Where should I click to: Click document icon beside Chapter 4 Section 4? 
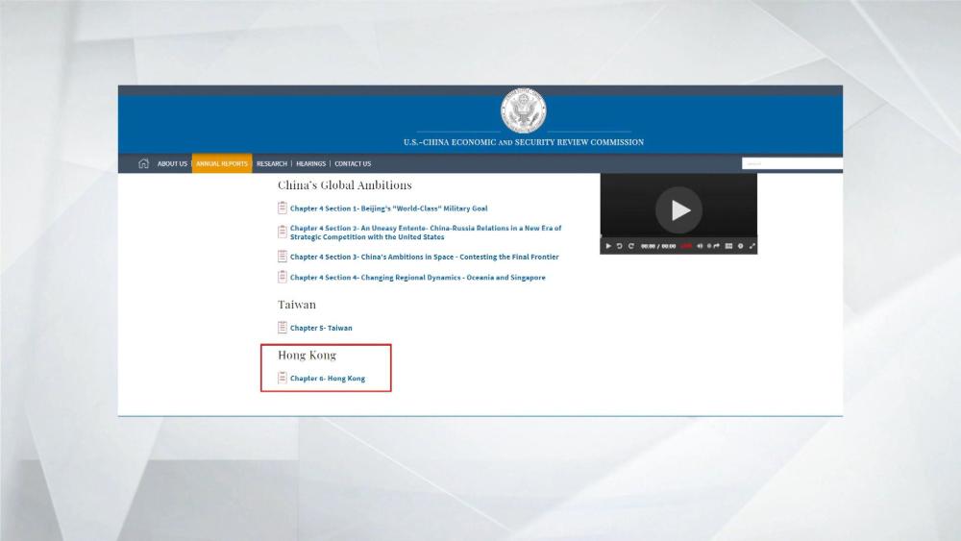coord(282,277)
